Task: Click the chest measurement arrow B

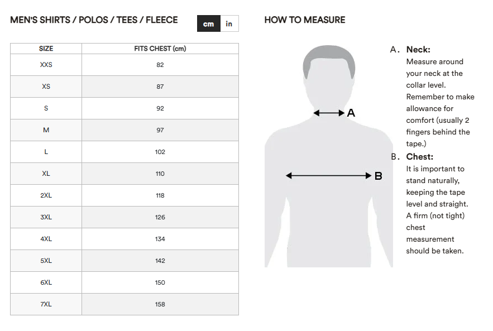Action: (328, 175)
